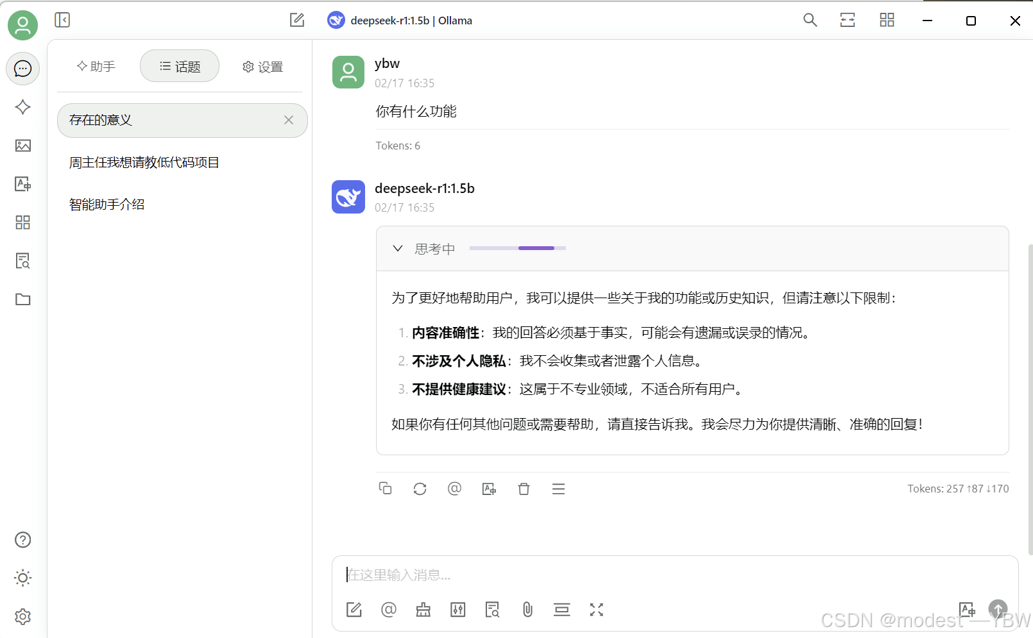Copy the assistant's reply

coord(386,489)
